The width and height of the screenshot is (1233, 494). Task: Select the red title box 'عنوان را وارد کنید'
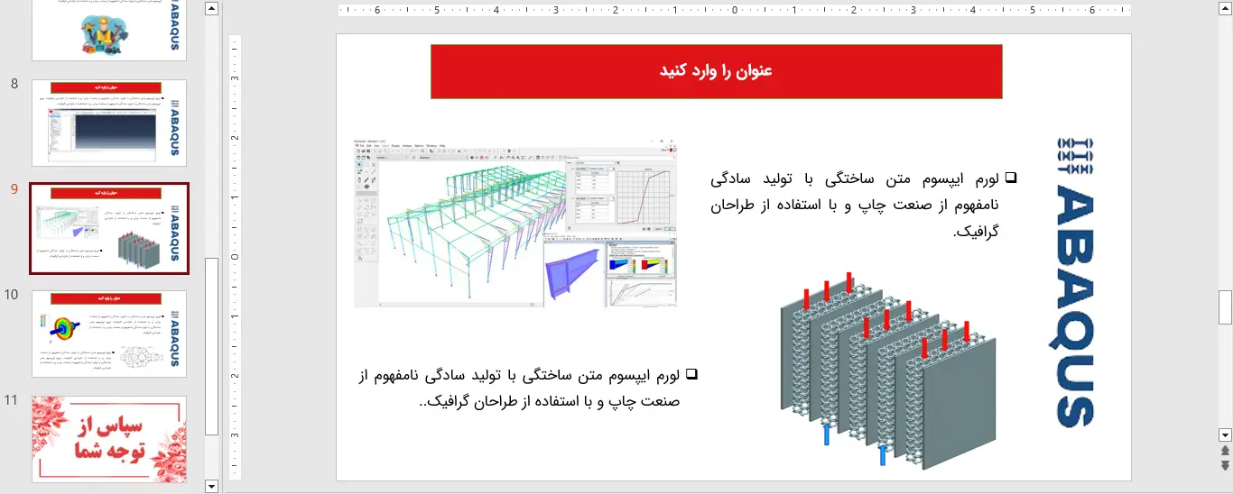point(717,71)
